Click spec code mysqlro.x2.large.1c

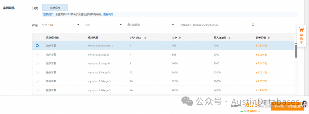point(99,55)
